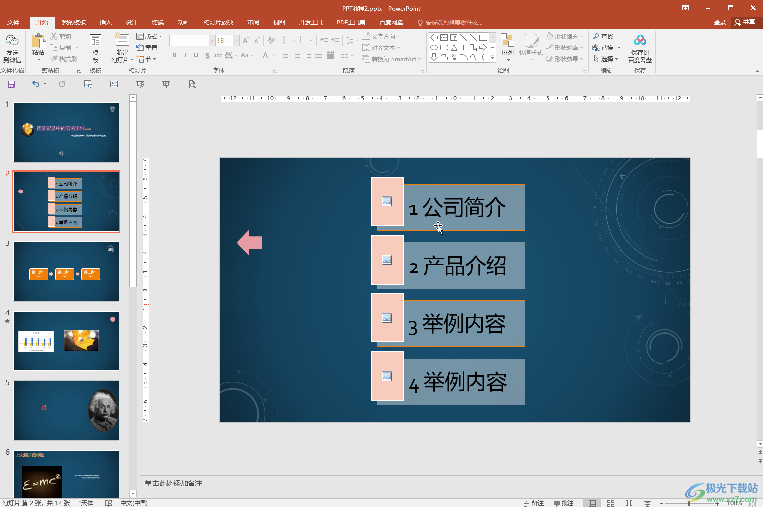Toggle Underline formatting
Screen dimensions: 763x507
click(x=196, y=55)
